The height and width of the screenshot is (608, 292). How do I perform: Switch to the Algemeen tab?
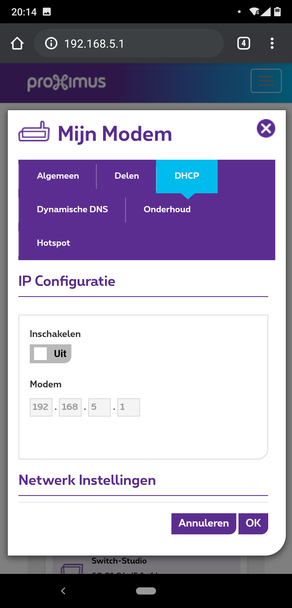pyautogui.click(x=58, y=176)
